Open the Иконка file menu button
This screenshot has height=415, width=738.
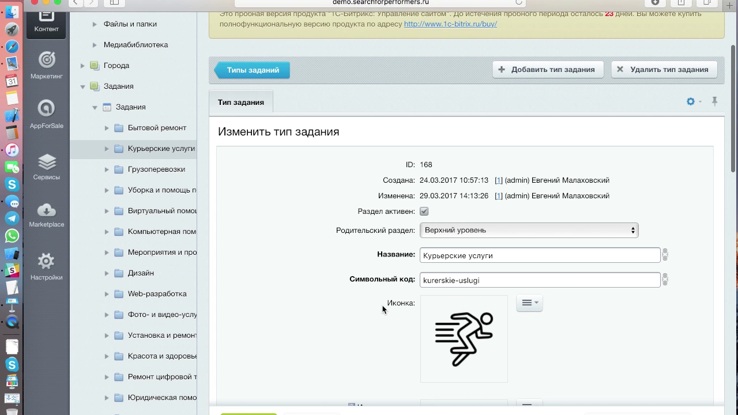(x=529, y=303)
